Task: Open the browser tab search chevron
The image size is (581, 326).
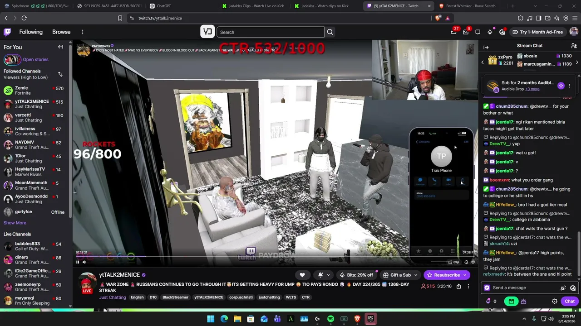Action: 535,6
